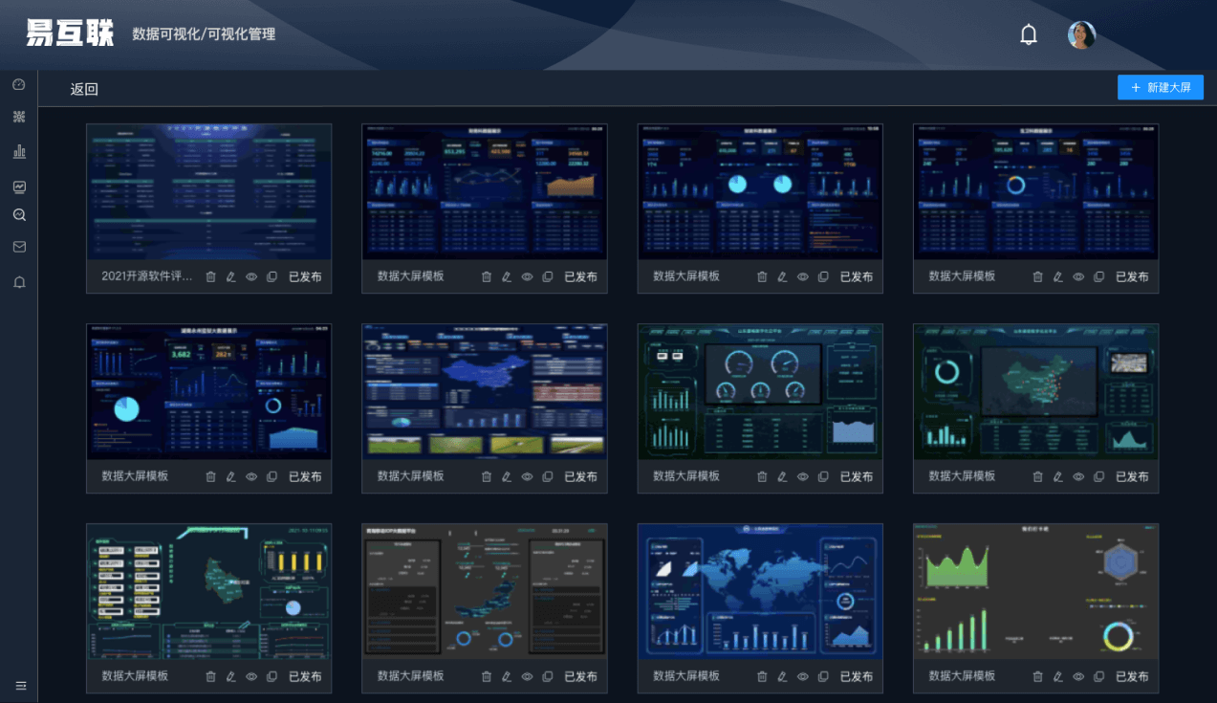Viewport: 1217px width, 703px height.
Task: Click the magnifier search icon in the sidebar
Action: [x=18, y=215]
